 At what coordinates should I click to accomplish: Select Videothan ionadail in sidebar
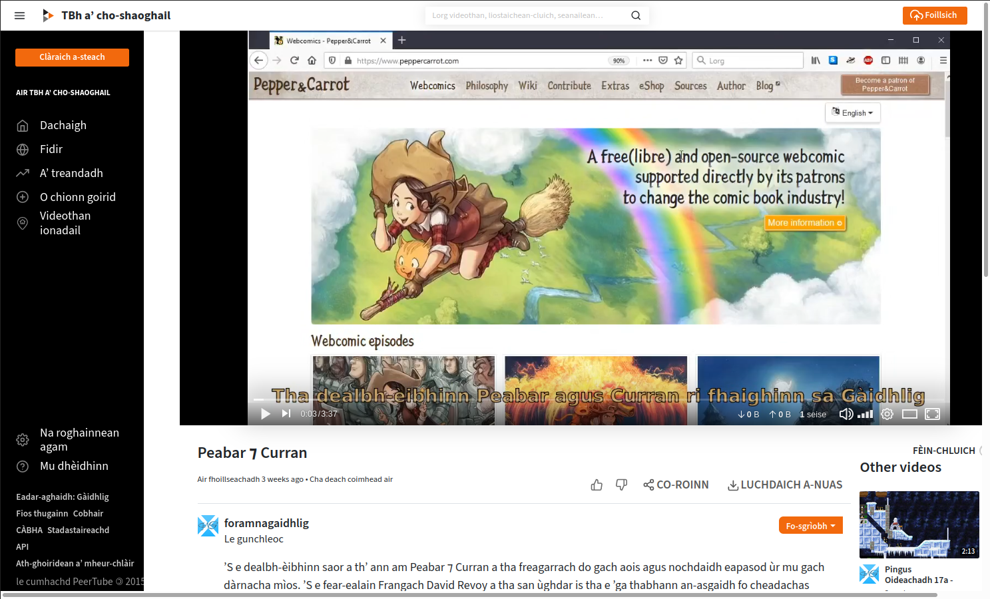65,223
